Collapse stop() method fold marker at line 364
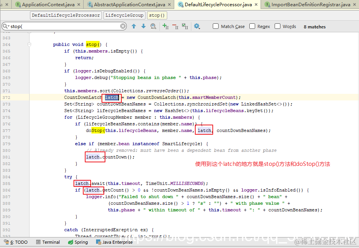 pos(29,44)
